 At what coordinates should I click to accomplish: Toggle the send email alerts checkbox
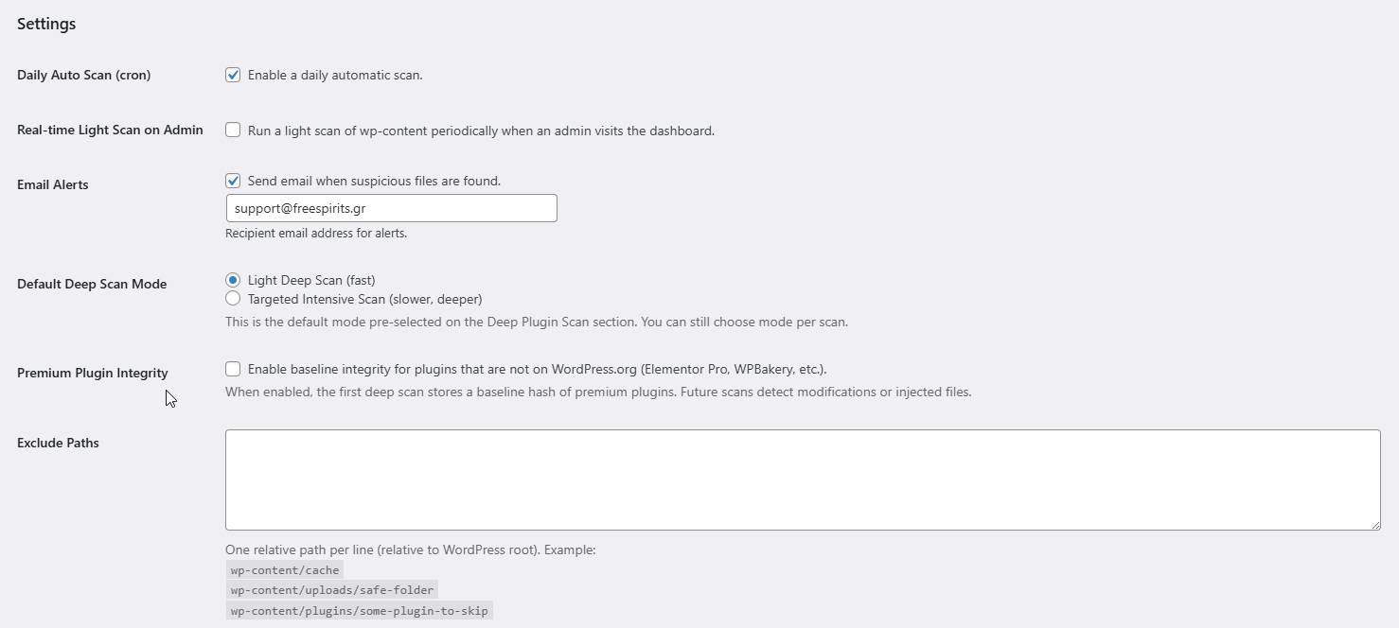(233, 181)
